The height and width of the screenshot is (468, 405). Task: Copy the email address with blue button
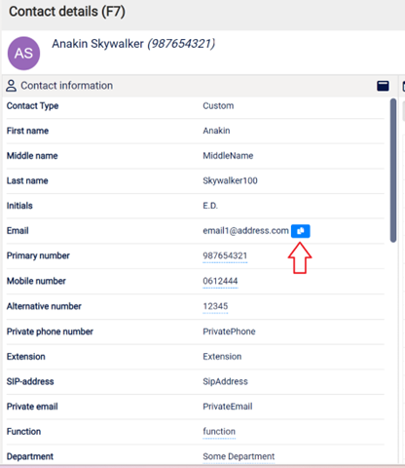(x=300, y=231)
